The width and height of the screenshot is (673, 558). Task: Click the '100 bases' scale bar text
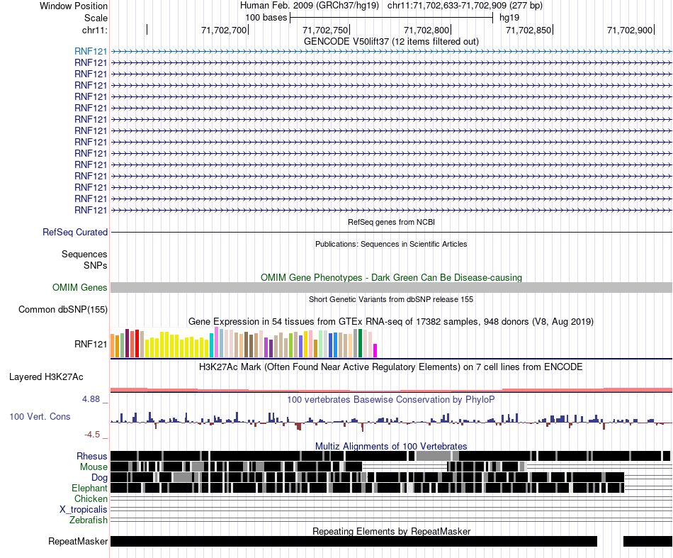pyautogui.click(x=266, y=18)
